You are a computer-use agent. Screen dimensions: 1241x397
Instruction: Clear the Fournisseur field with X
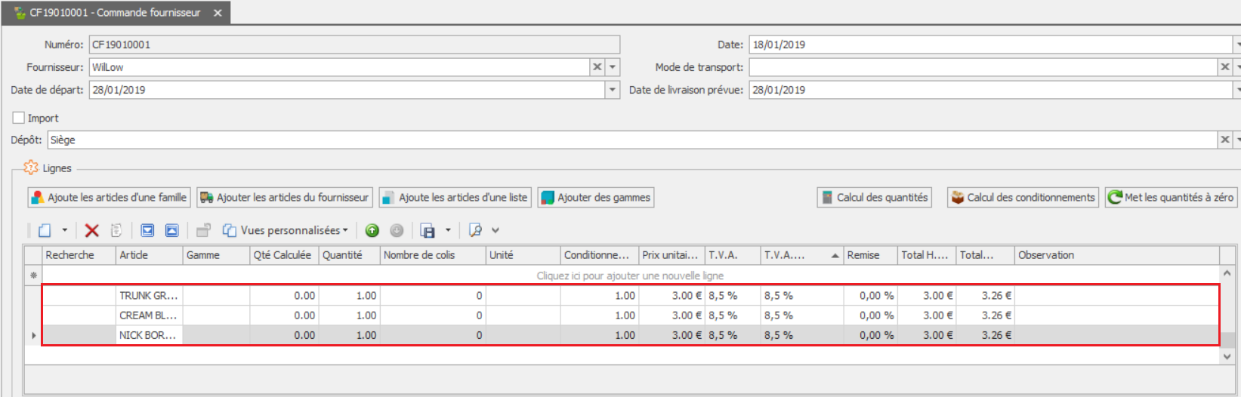[x=597, y=67]
